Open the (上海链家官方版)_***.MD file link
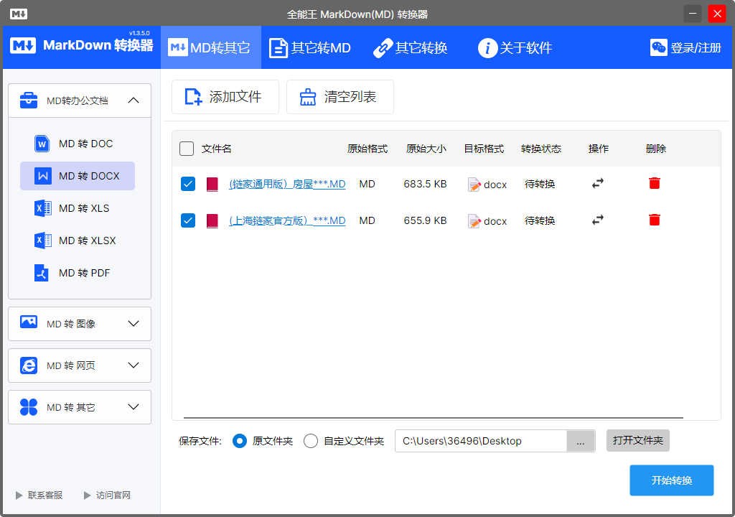Screen dimensions: 735x517 (x=287, y=220)
